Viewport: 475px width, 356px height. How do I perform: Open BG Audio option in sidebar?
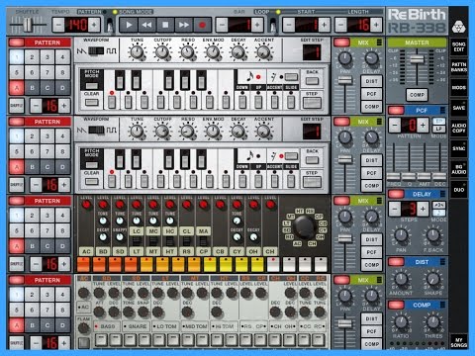point(459,169)
